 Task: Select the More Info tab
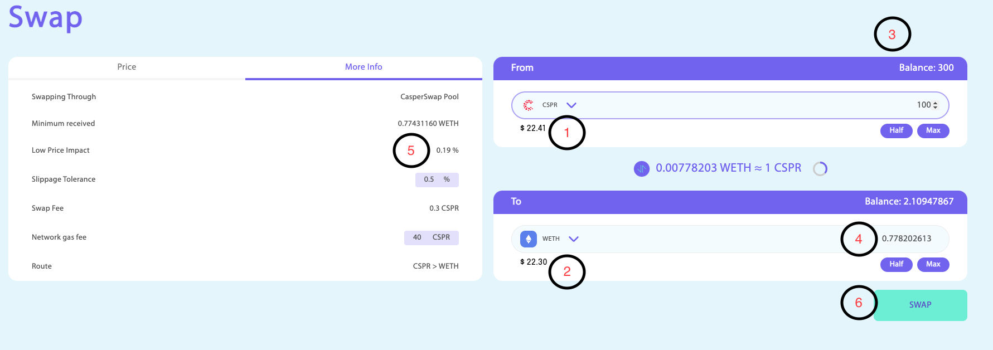pyautogui.click(x=364, y=67)
